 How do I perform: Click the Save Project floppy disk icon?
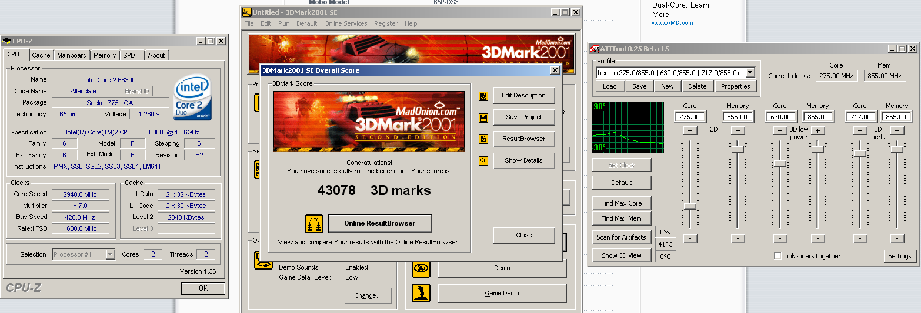(483, 117)
